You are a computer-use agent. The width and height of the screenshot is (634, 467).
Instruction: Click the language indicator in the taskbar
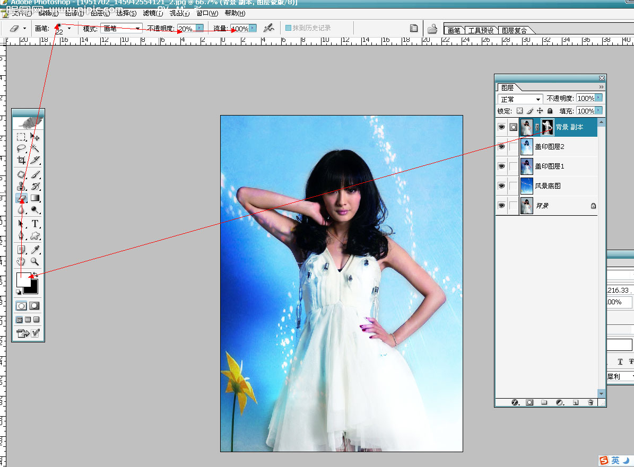[x=614, y=460]
